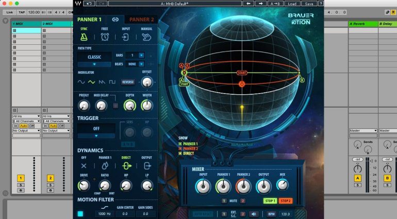Select A Reverb return track header
This screenshot has height=219, width=397.
pos(363,24)
